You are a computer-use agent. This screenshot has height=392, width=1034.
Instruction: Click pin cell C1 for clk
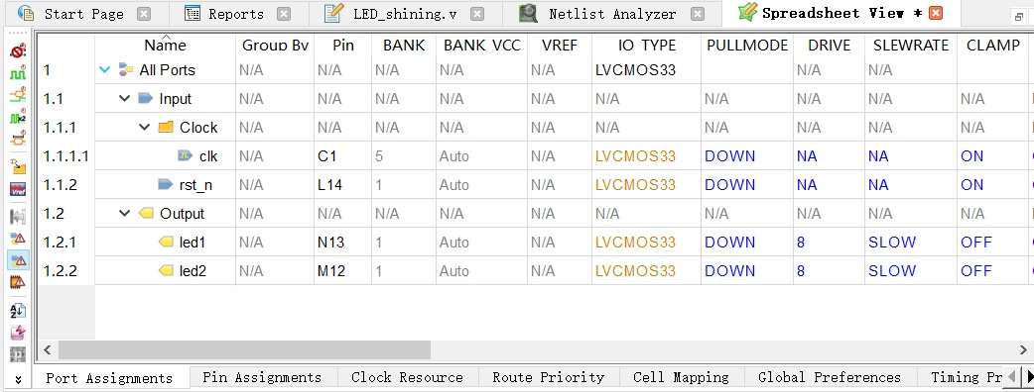tap(343, 155)
